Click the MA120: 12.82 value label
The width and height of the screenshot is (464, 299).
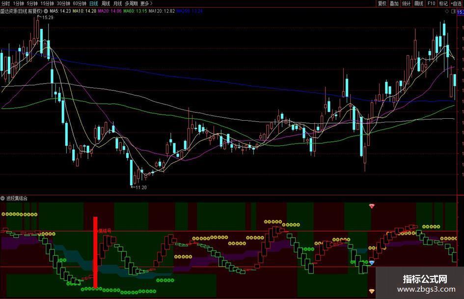[162, 11]
